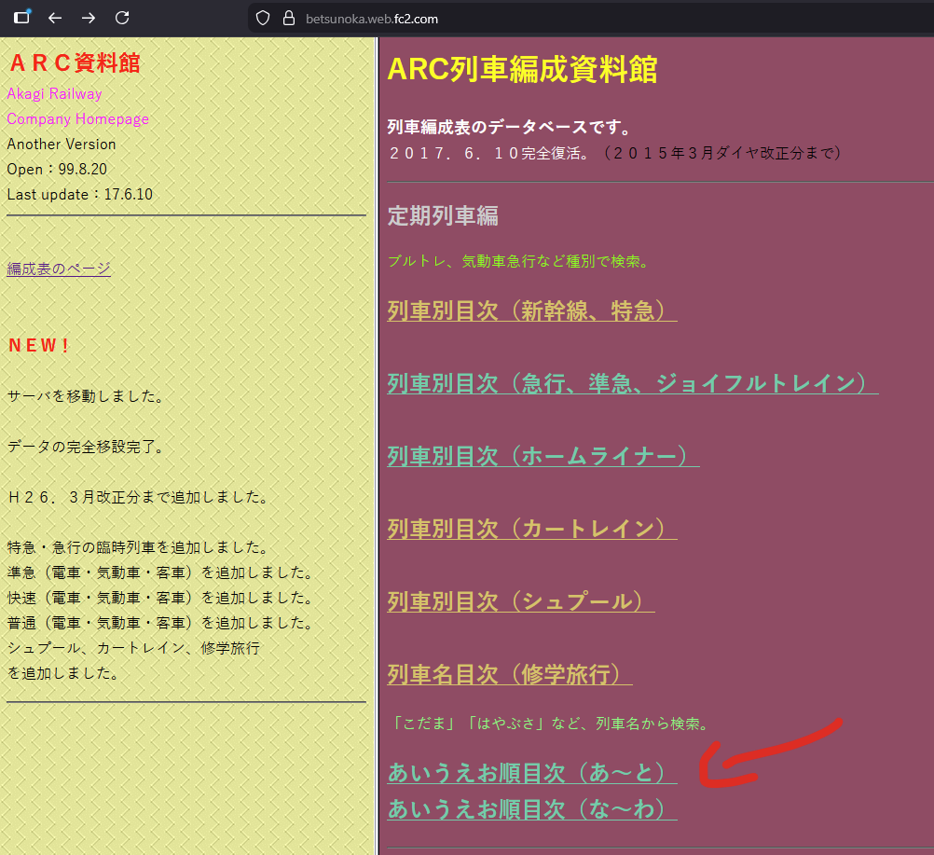Click あいうえお順目次（あ～と） link
The height and width of the screenshot is (855, 934).
pos(531,773)
